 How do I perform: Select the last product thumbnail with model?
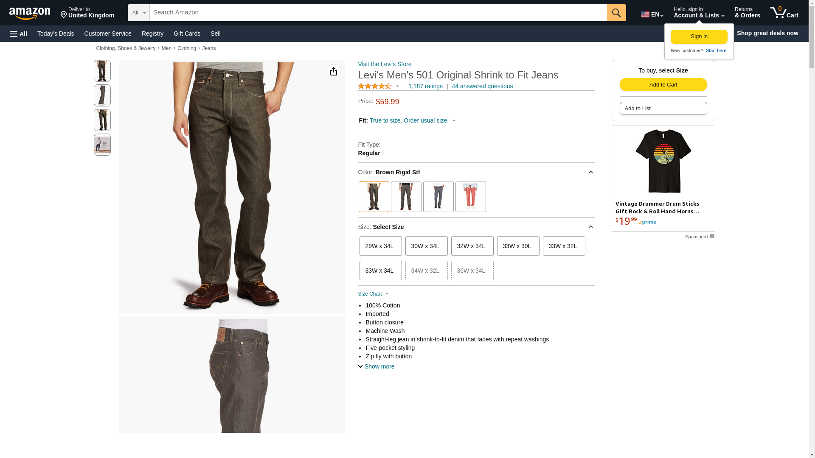pos(102,145)
